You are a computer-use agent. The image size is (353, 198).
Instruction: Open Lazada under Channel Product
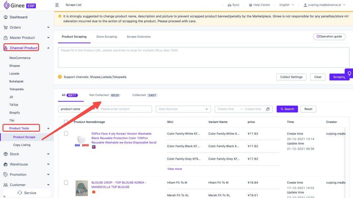[14, 73]
